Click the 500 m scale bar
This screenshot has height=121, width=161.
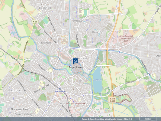148,119
